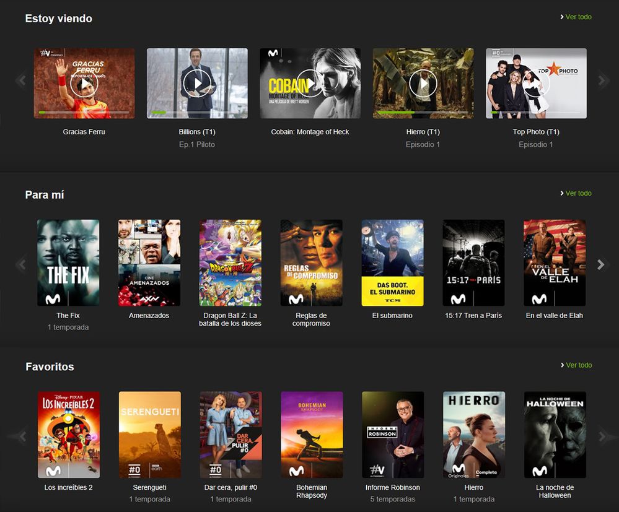The width and height of the screenshot is (619, 512).
Task: Open Ver todo link in Para mí
Action: coord(577,193)
